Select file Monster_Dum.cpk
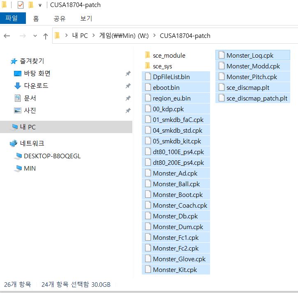The width and height of the screenshot is (298, 293). (176, 227)
